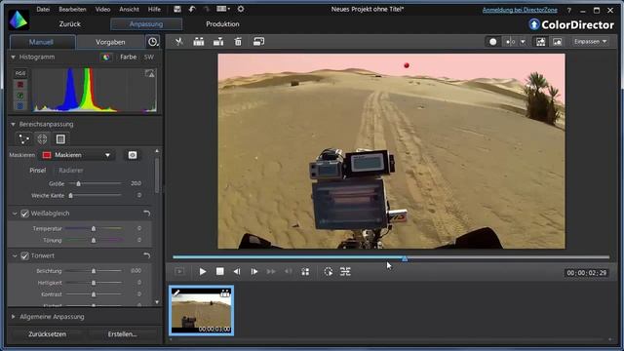Play the video preview

click(203, 271)
